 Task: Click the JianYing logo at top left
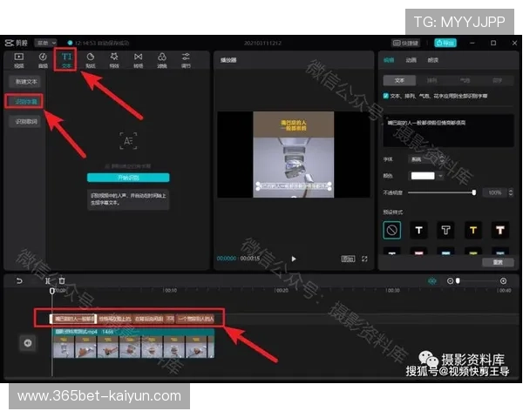coord(16,43)
